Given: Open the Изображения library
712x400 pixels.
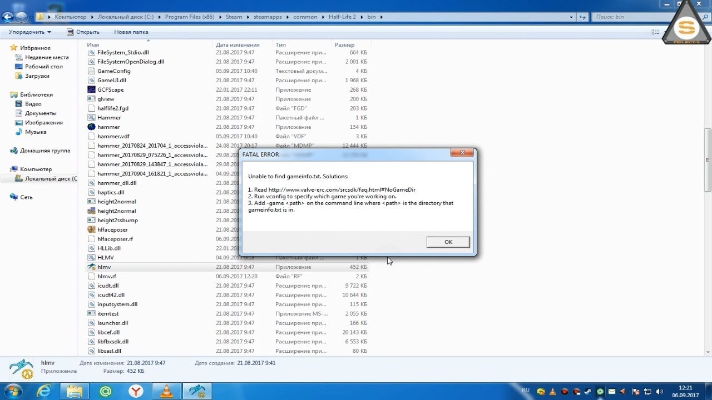Looking at the screenshot, I should click(x=43, y=123).
